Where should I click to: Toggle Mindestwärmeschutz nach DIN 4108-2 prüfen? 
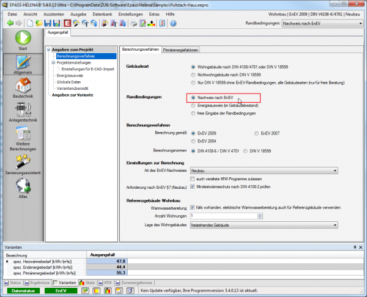click(x=193, y=186)
